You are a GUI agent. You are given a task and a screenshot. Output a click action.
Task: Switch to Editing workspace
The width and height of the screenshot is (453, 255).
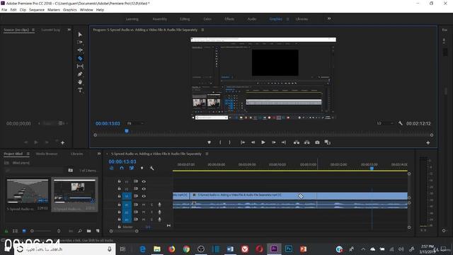(185, 19)
